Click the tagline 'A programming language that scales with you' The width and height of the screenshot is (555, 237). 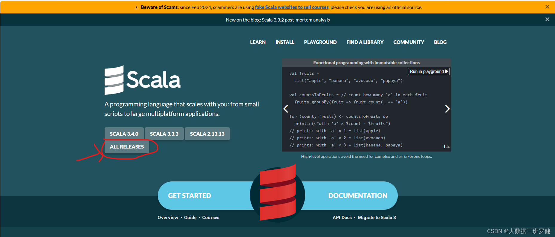point(182,109)
